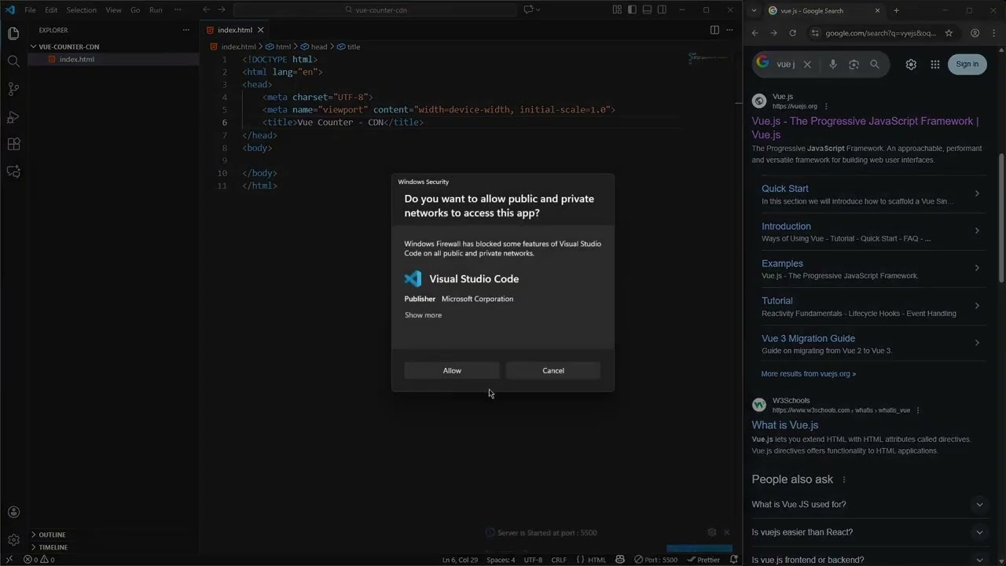Image resolution: width=1006 pixels, height=566 pixels.
Task: Open the chat icon in VS Code activity bar
Action: (x=13, y=171)
